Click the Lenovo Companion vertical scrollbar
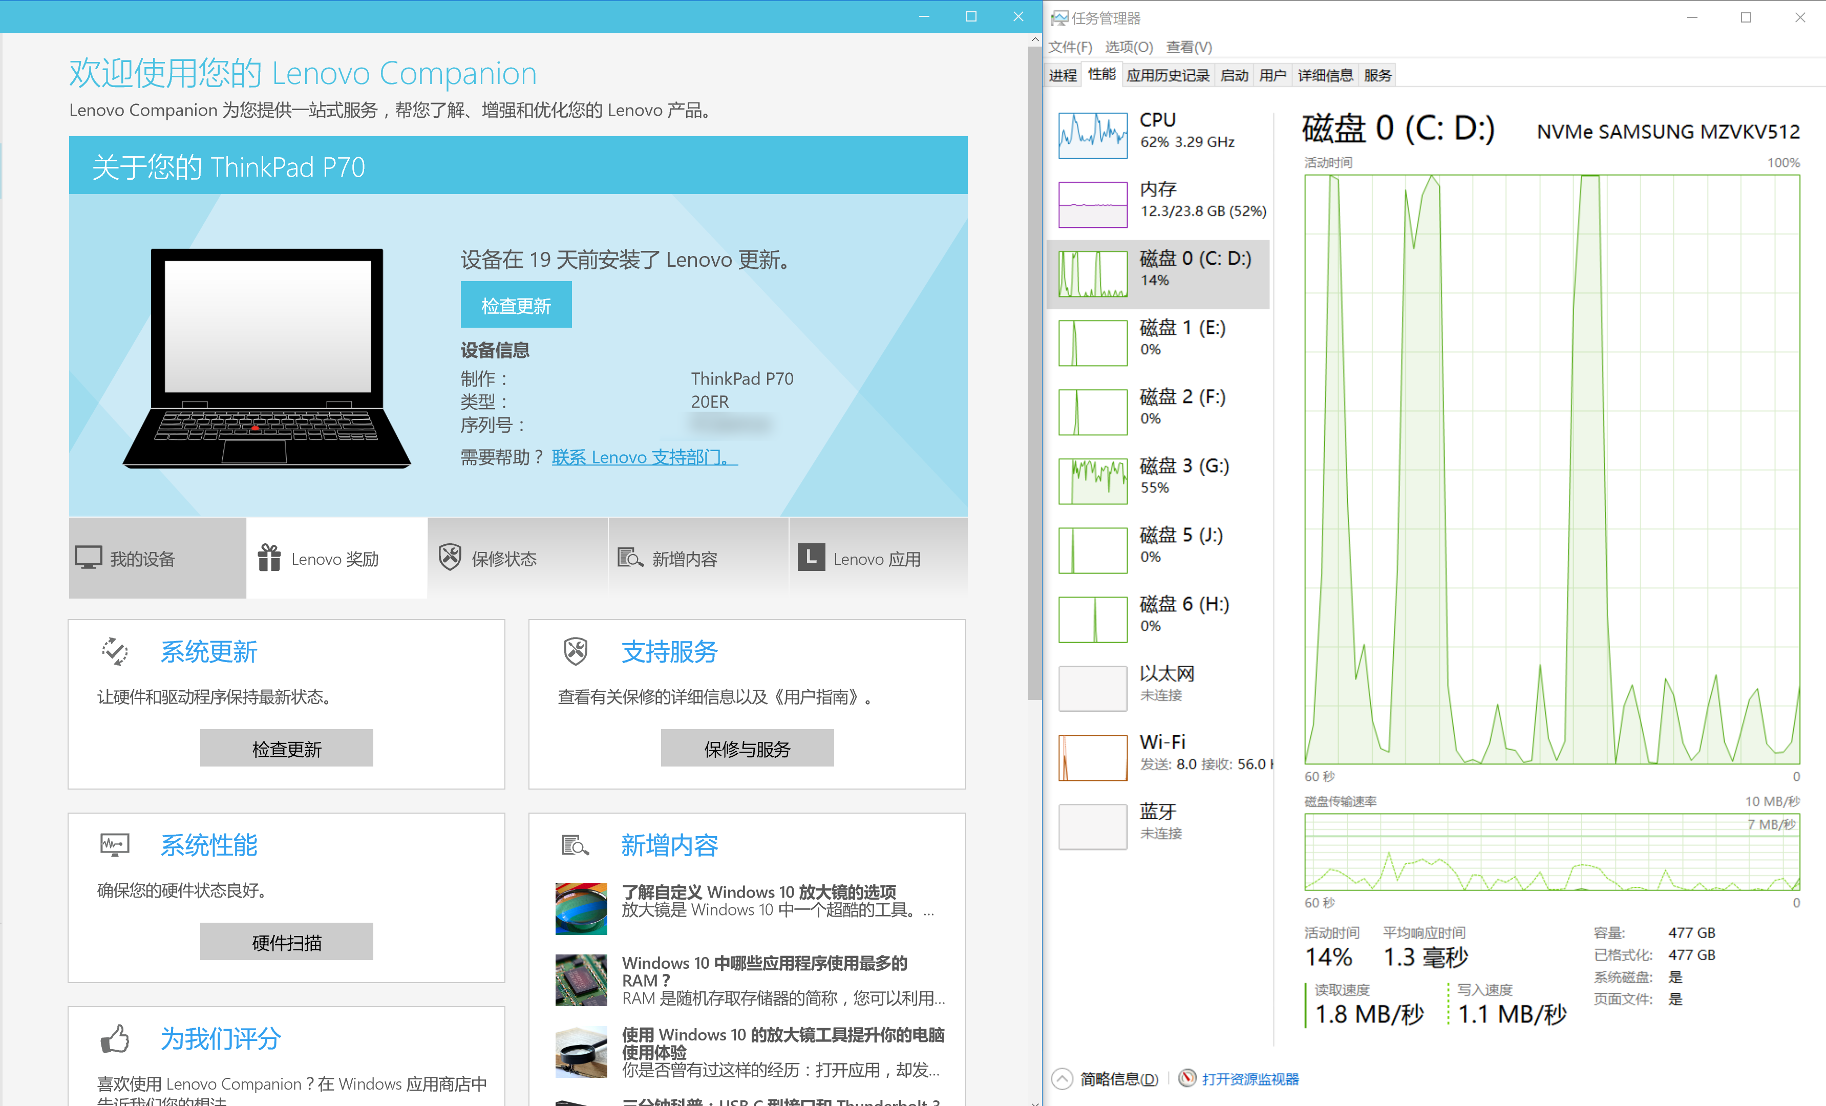The image size is (1826, 1106). (1034, 371)
